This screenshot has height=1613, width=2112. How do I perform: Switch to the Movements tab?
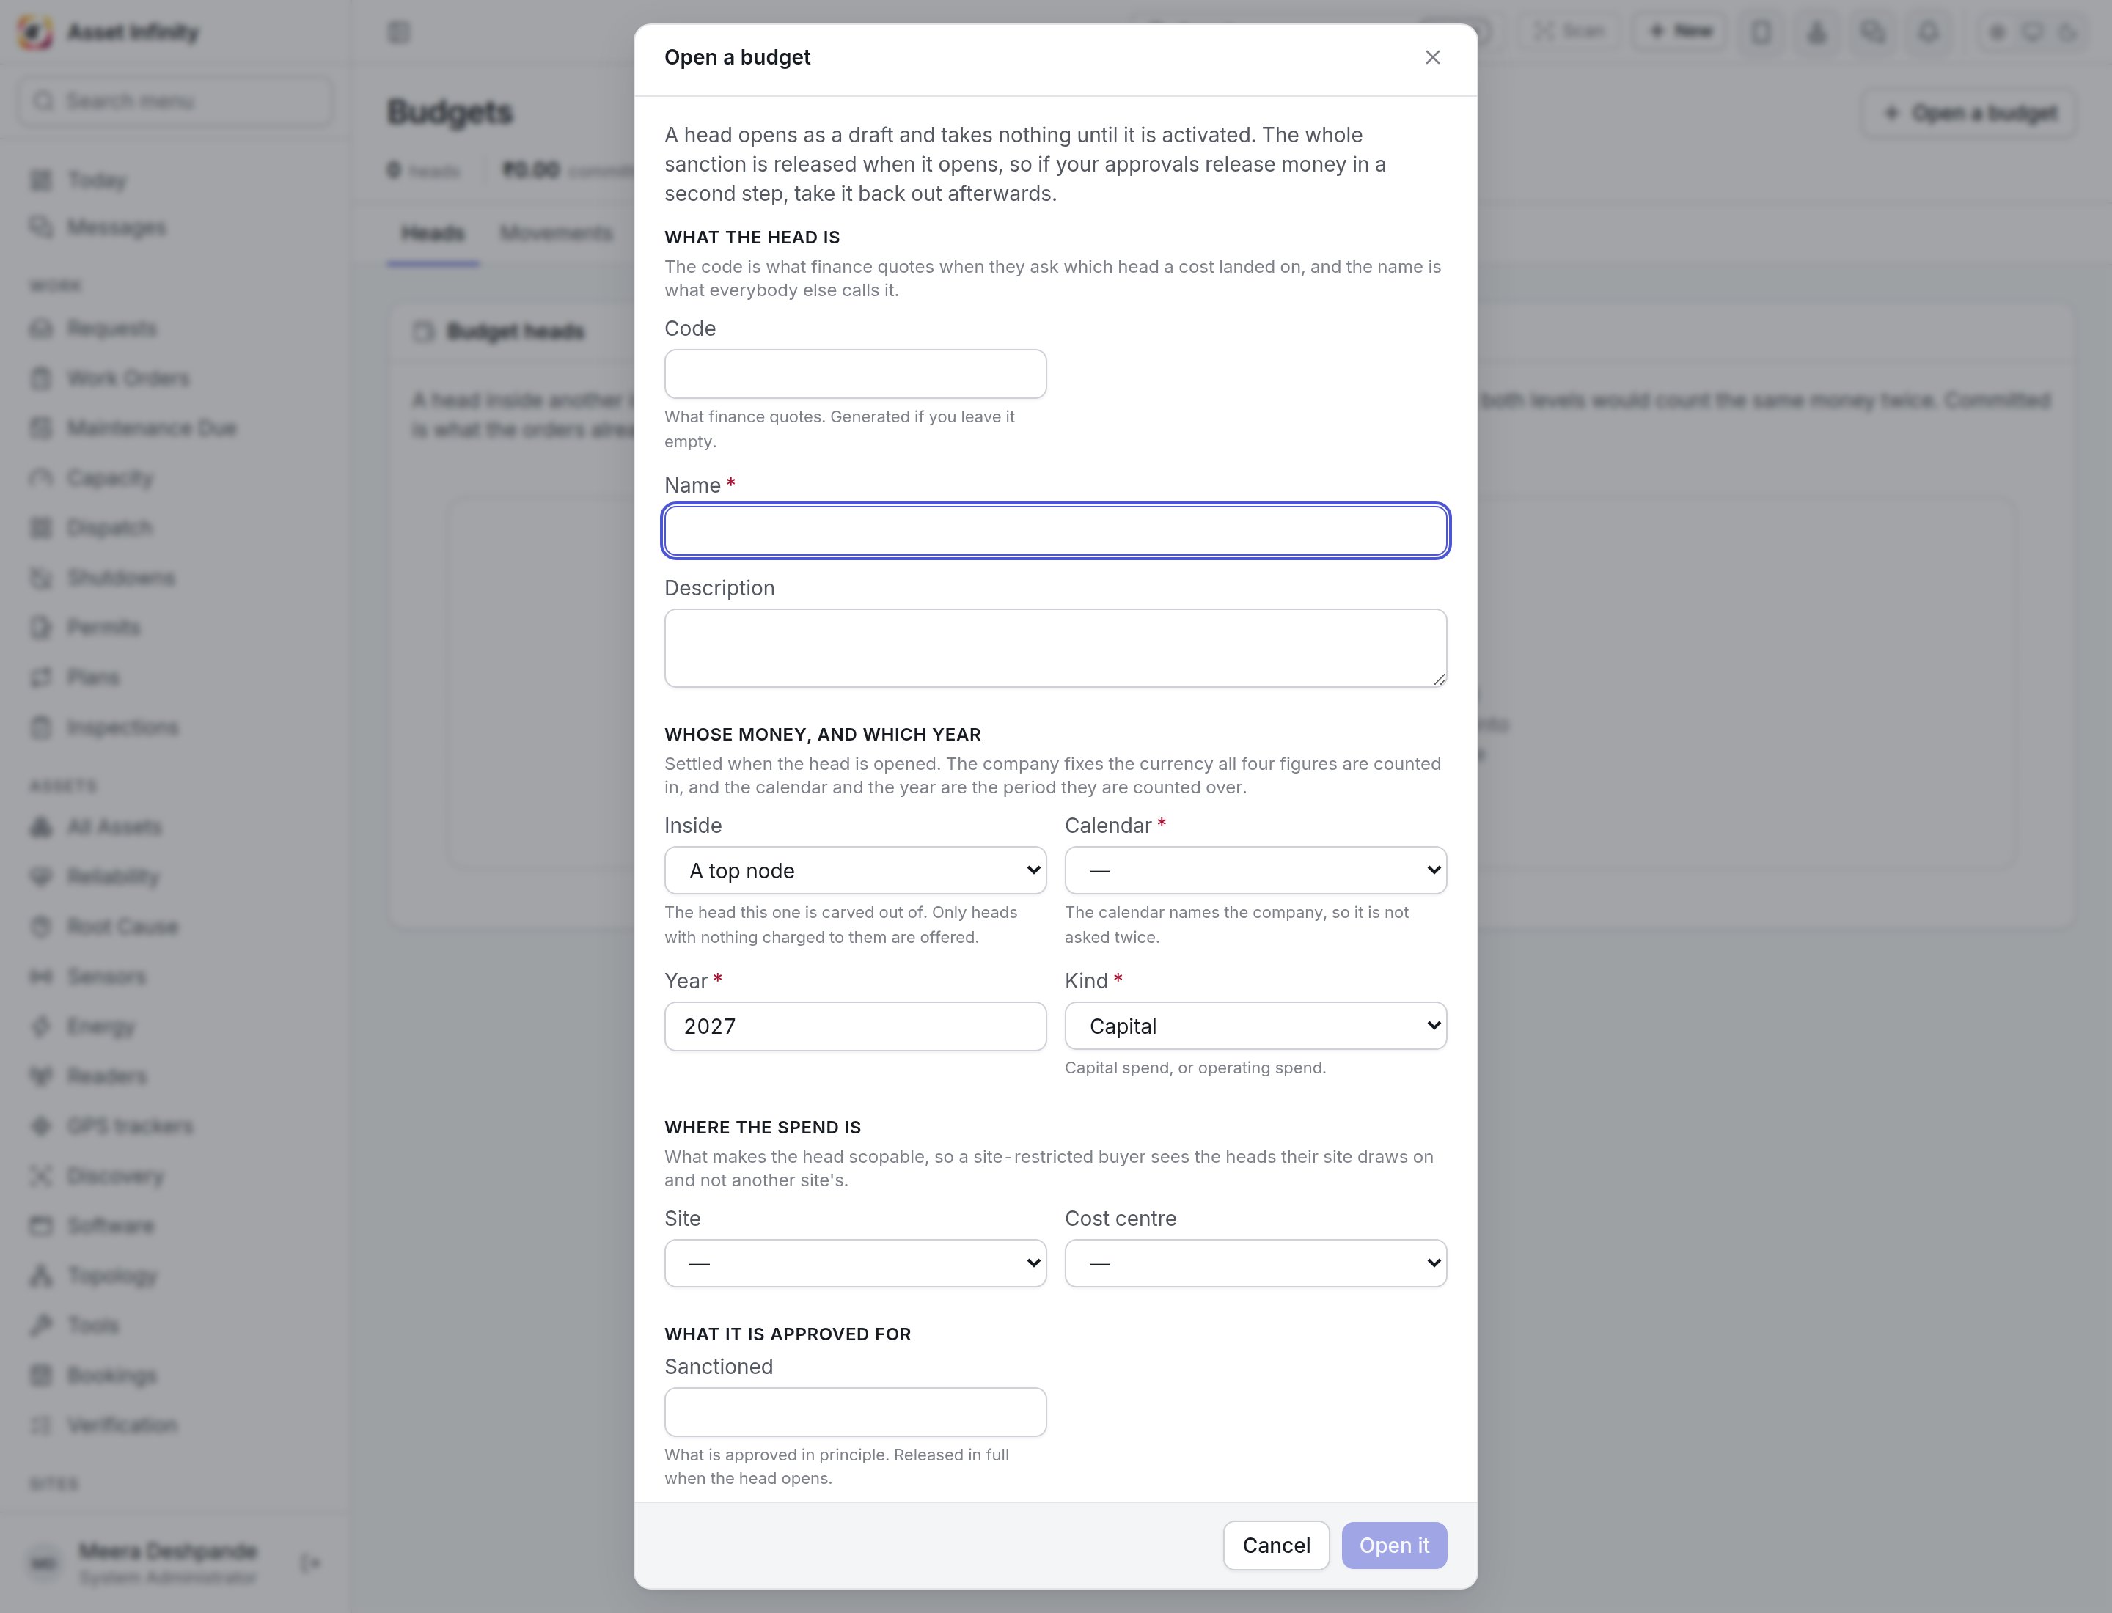click(x=556, y=233)
